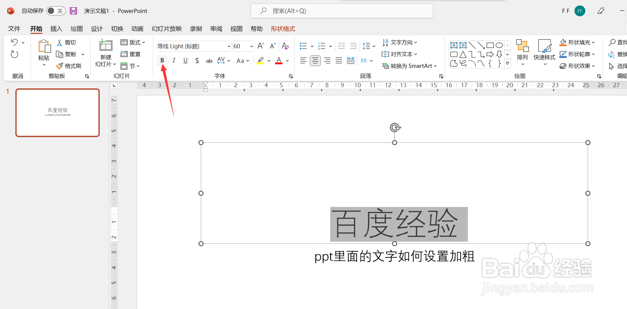The width and height of the screenshot is (627, 309).
Task: Select slide 1 thumbnail
Action: click(x=58, y=113)
